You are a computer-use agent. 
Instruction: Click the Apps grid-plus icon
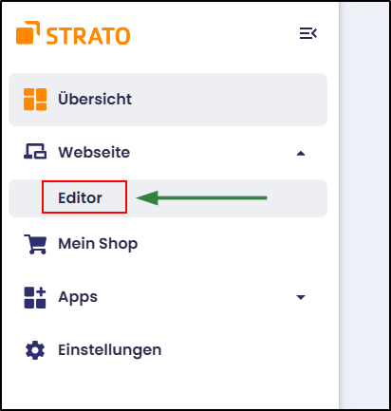point(35,297)
